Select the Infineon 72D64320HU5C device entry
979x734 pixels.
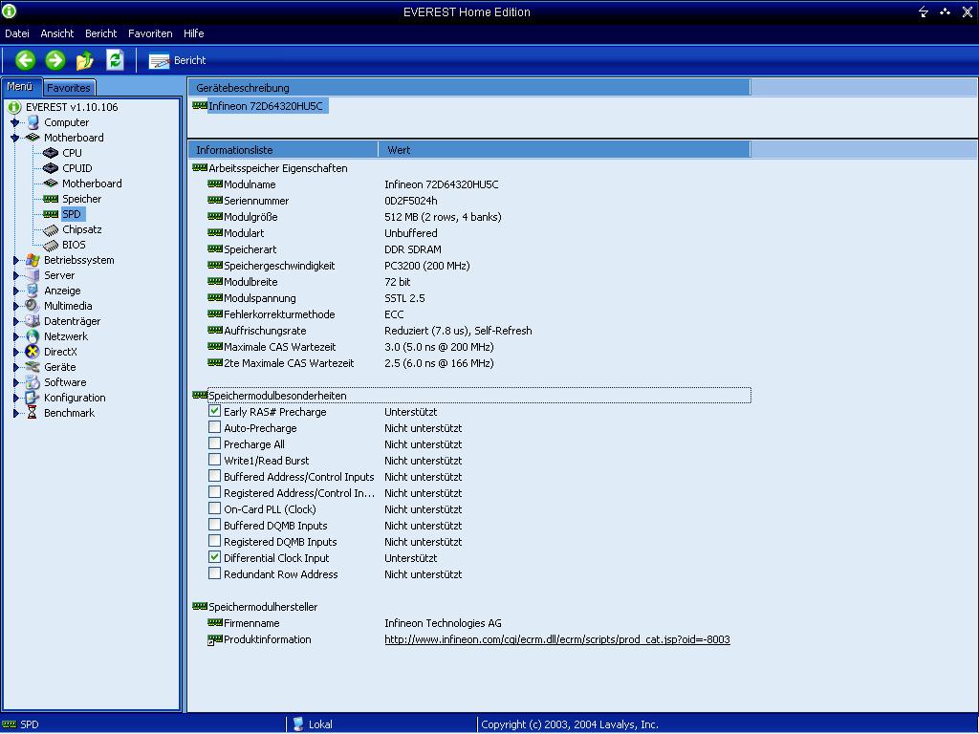[266, 106]
